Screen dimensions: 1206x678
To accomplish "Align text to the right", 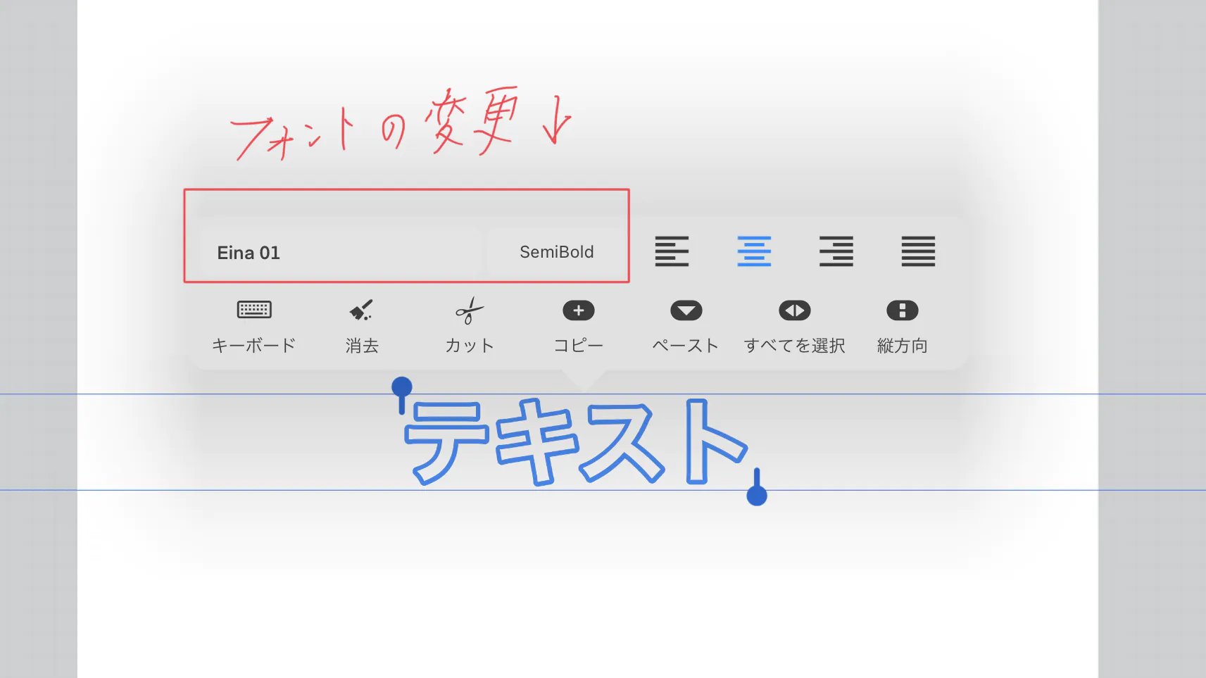I will [x=836, y=251].
